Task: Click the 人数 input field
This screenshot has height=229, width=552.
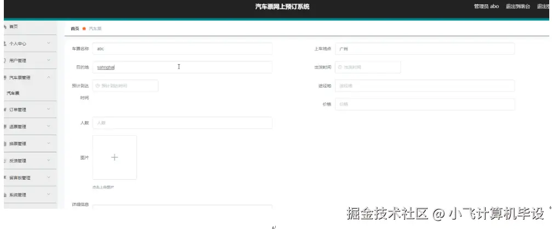Action: (x=183, y=123)
